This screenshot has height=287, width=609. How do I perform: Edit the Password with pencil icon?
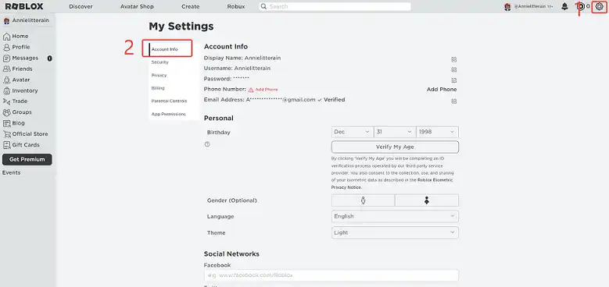[x=454, y=80]
